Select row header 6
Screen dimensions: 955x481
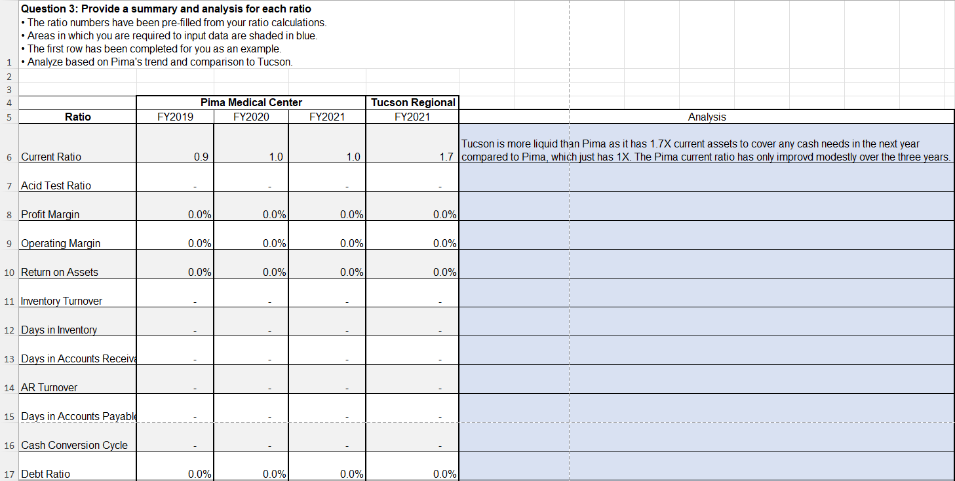coord(8,157)
